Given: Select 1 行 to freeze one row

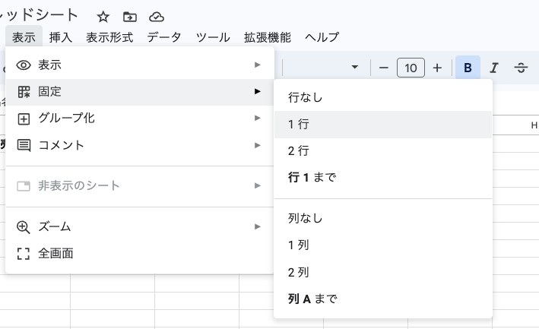Looking at the screenshot, I should tap(382, 125).
